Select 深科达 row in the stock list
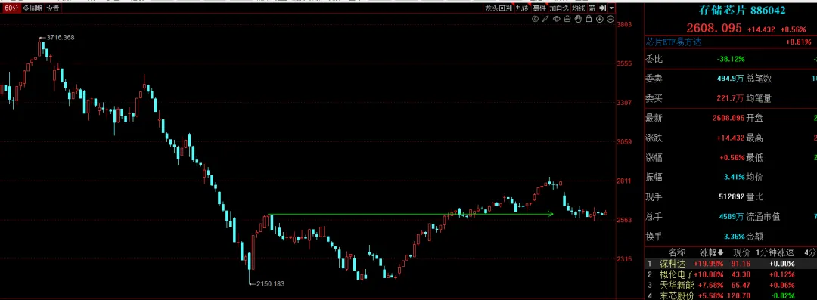This screenshot has height=300, width=817. [731, 264]
